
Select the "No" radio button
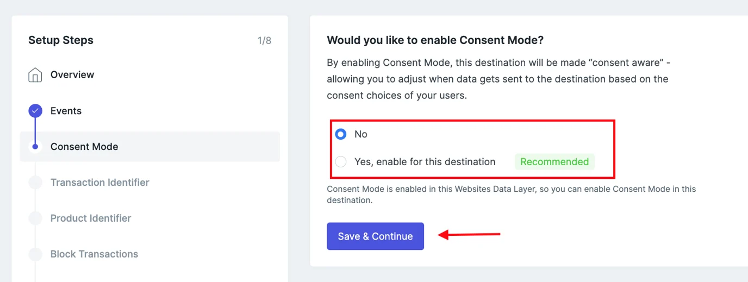coord(341,134)
